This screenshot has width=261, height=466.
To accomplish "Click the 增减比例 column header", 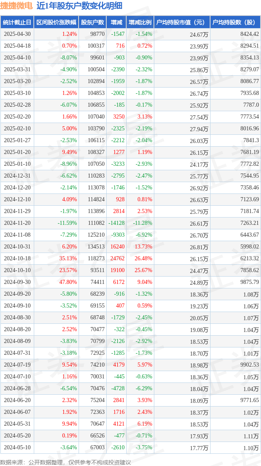I will [x=140, y=22].
